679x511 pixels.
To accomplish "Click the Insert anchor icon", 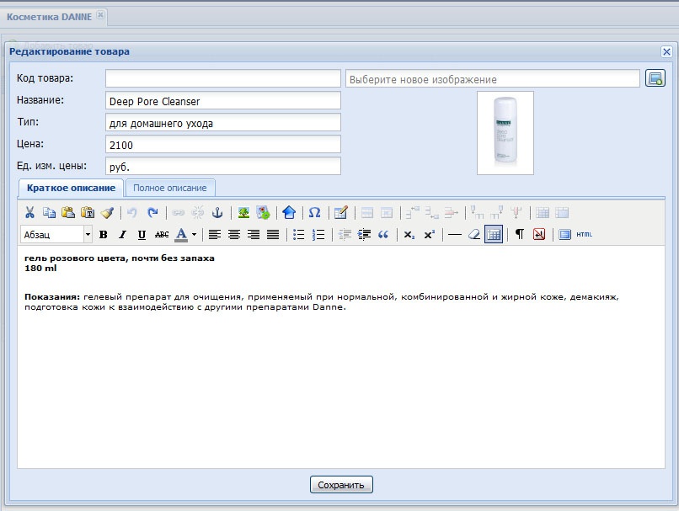I will (x=217, y=212).
